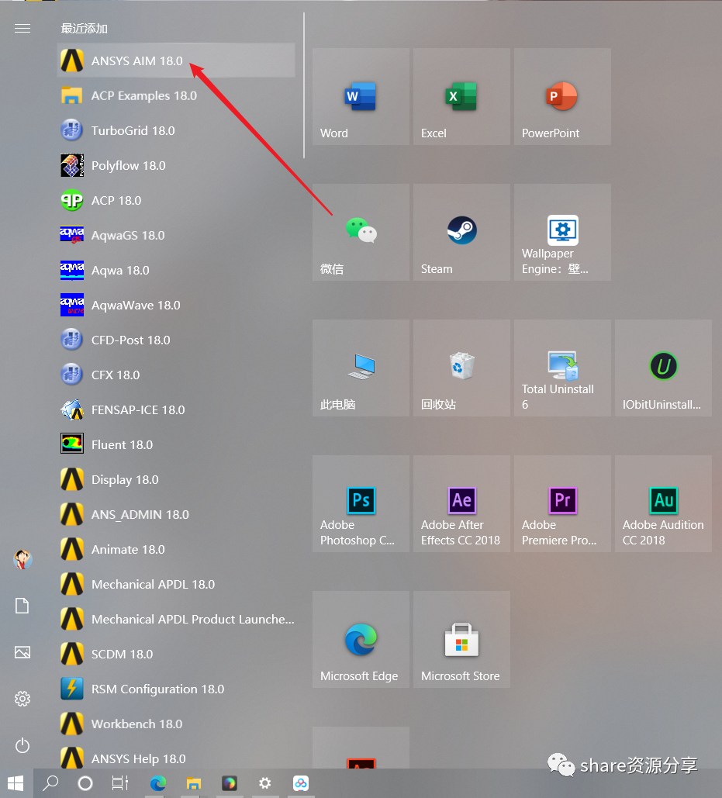Open the WeChat (微信) tile

click(x=361, y=232)
